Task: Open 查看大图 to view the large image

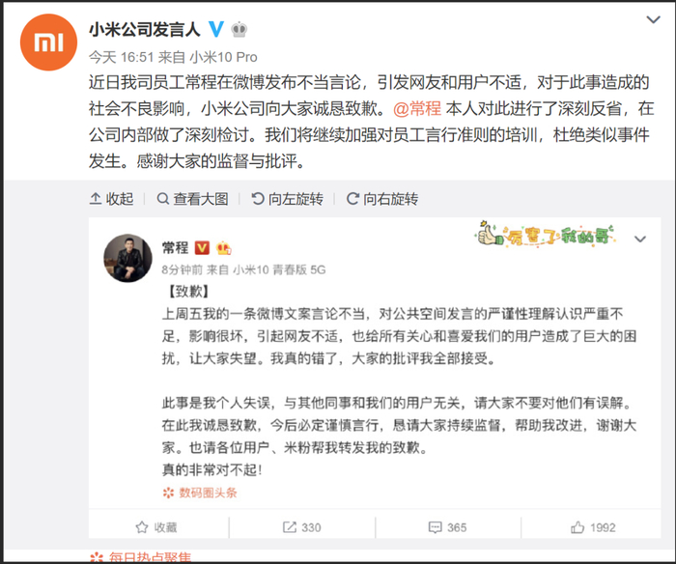Action: 193,199
